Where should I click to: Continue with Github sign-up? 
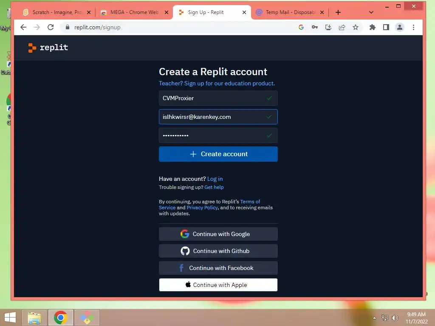coord(218,251)
